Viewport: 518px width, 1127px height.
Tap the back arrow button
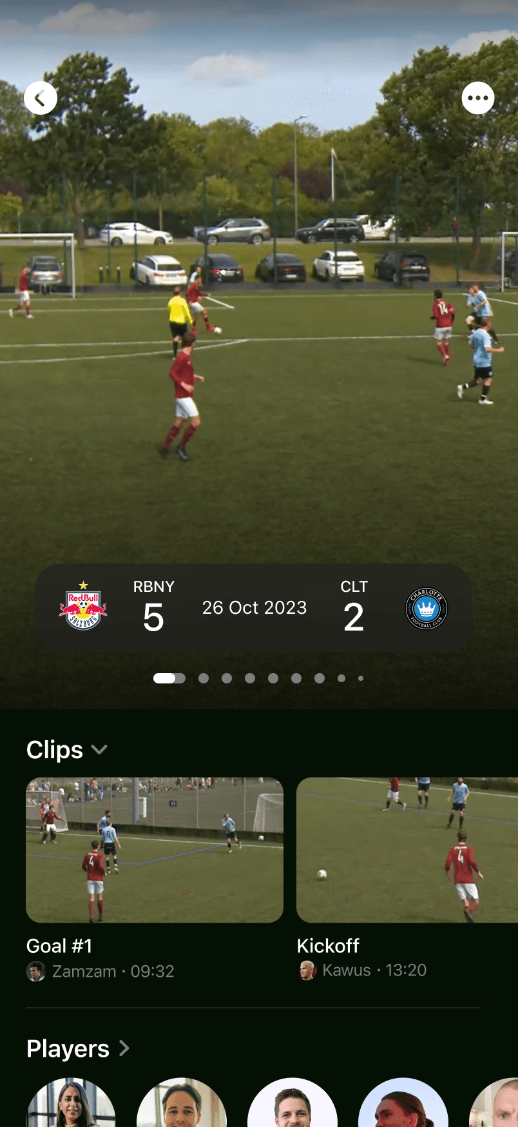pos(41,98)
